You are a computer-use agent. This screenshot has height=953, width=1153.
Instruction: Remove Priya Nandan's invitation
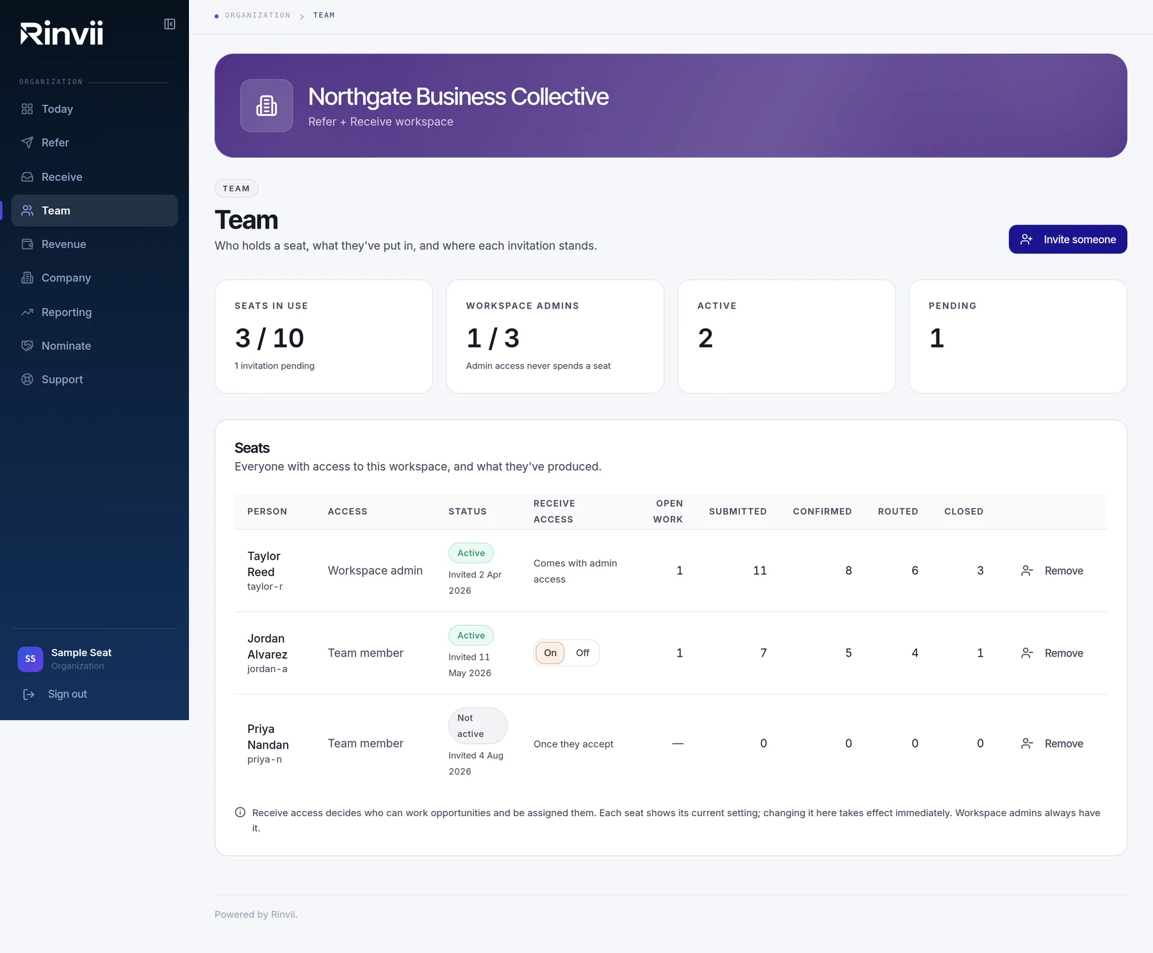point(1052,744)
